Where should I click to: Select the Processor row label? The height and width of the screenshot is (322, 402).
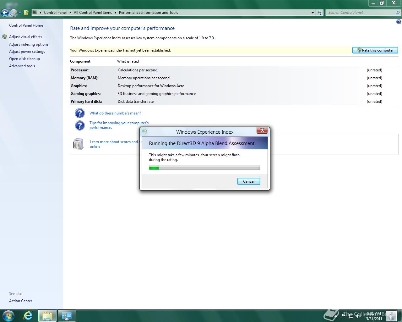tap(80, 70)
